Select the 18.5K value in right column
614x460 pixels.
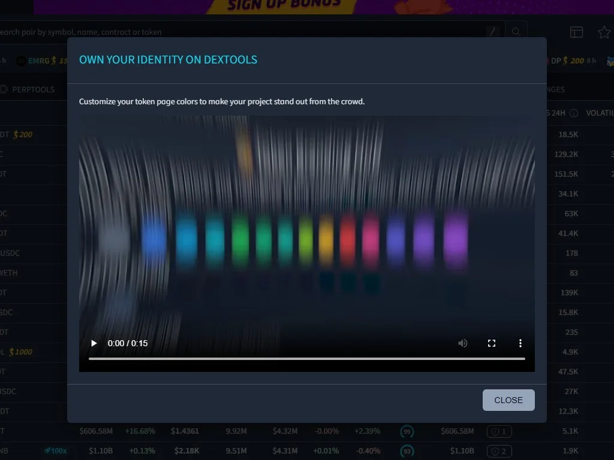coord(568,134)
